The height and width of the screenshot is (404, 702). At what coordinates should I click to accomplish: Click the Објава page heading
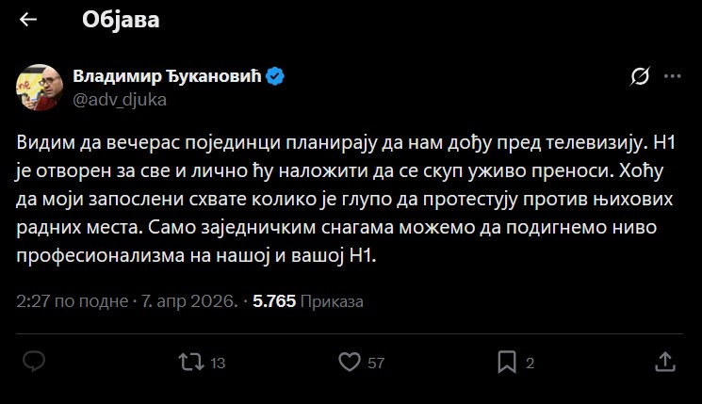coord(121,19)
